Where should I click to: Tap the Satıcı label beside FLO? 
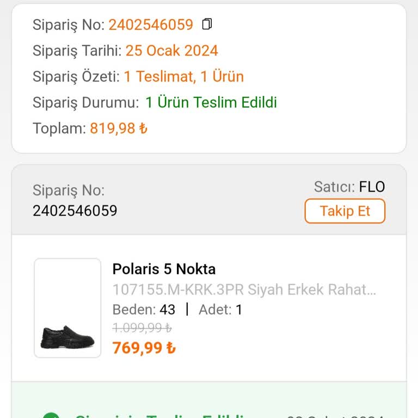(334, 187)
